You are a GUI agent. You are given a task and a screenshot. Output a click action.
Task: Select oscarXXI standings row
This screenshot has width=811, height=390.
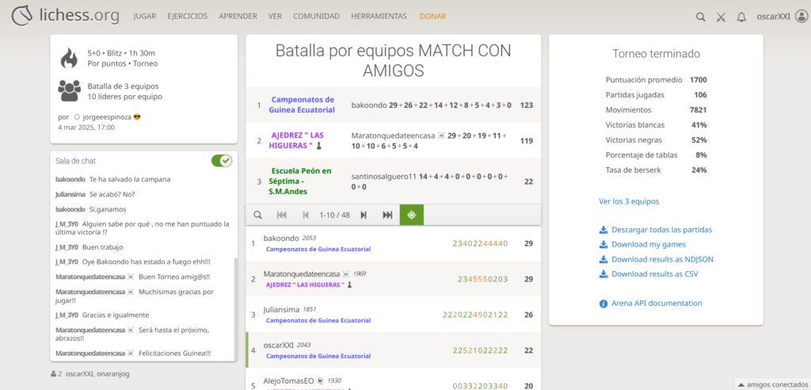coord(393,350)
